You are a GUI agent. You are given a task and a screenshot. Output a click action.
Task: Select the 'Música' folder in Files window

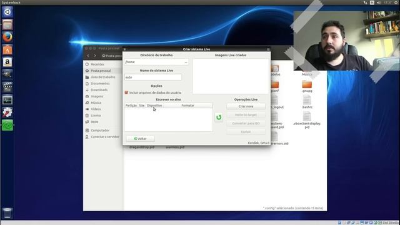[307, 74]
